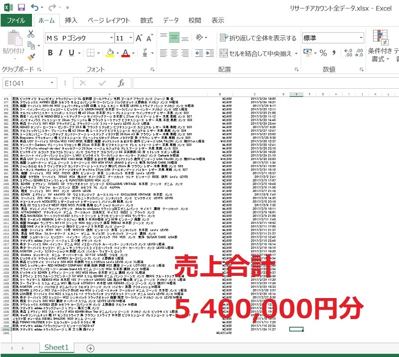
Task: Toggle Bold formatting
Action: 50,53
